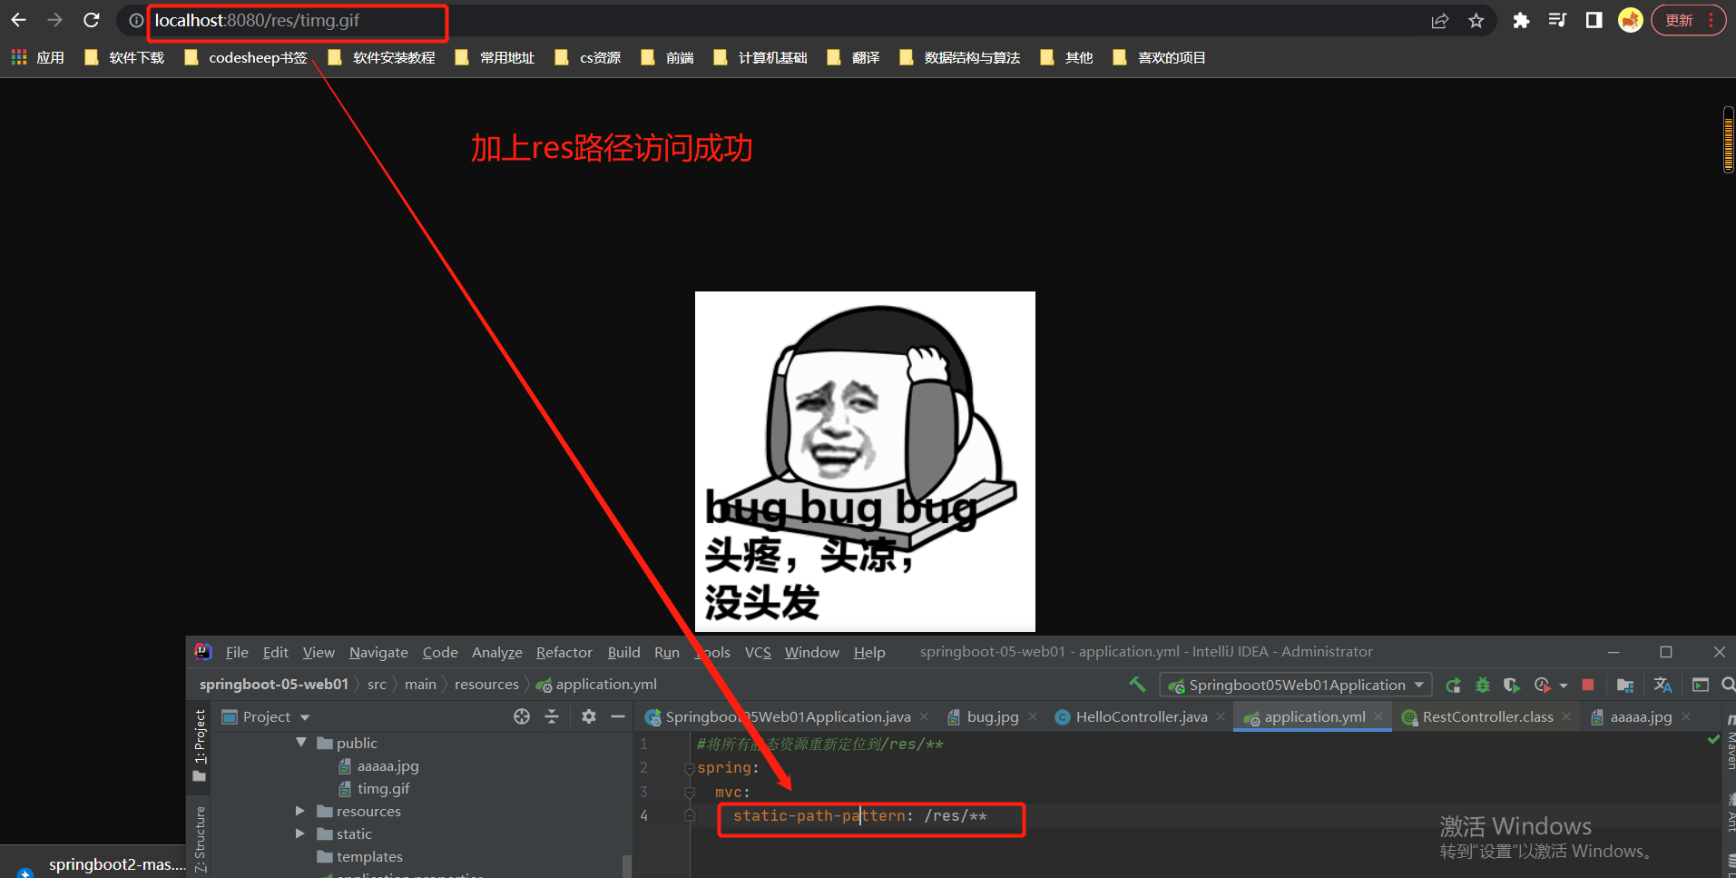Image resolution: width=1736 pixels, height=878 pixels.
Task: Locate the opened file with the crosshair icon
Action: coord(521,716)
